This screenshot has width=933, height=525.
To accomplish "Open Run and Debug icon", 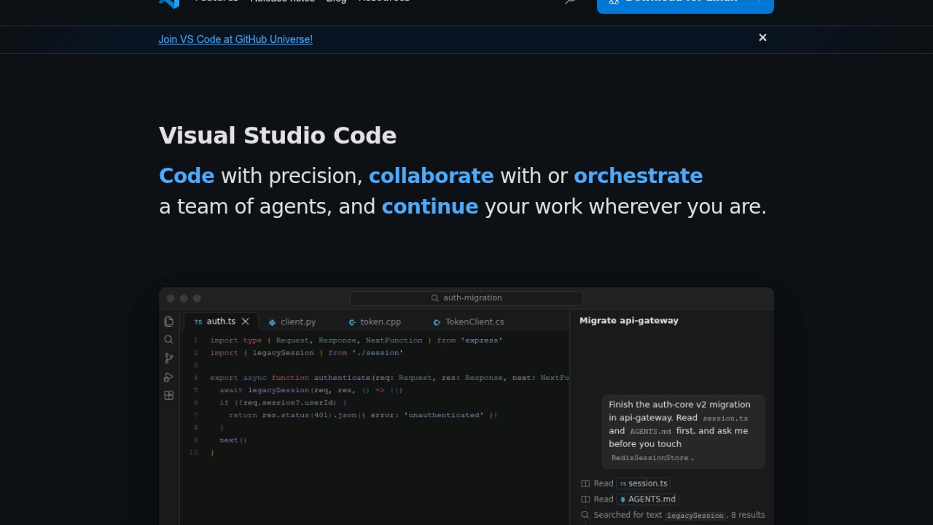I will pyautogui.click(x=169, y=377).
